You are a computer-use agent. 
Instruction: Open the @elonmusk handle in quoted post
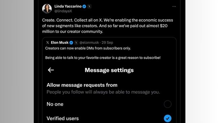tap(89, 42)
